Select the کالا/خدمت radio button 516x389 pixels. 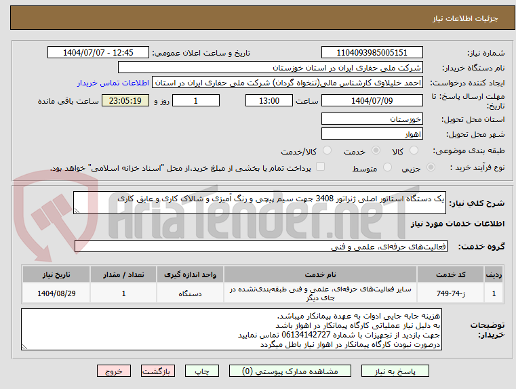click(327, 150)
